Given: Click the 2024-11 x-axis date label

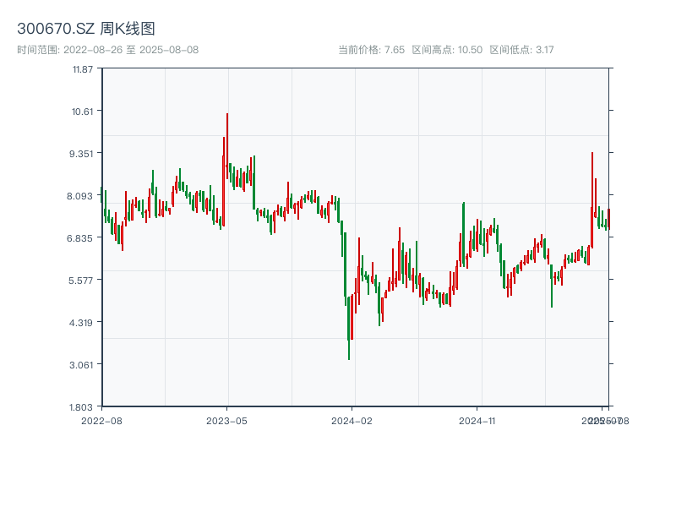Looking at the screenshot, I should pyautogui.click(x=477, y=420).
